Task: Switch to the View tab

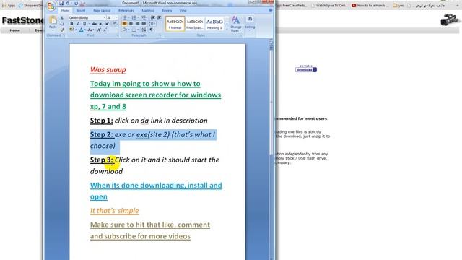Action: pyautogui.click(x=183, y=10)
